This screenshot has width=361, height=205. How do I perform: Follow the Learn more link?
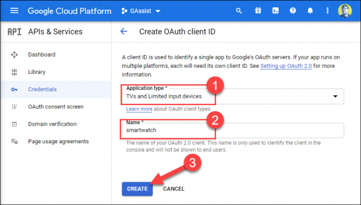pyautogui.click(x=139, y=109)
